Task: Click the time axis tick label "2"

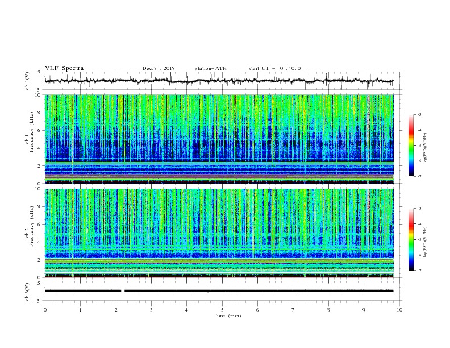Action: coord(116,310)
